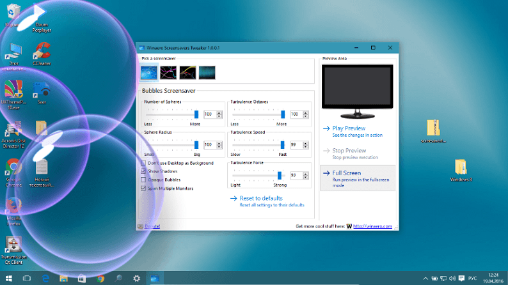The height and width of the screenshot is (285, 508).
Task: Click Winaero Screensavers Tweaker title bar icon
Action: click(141, 48)
